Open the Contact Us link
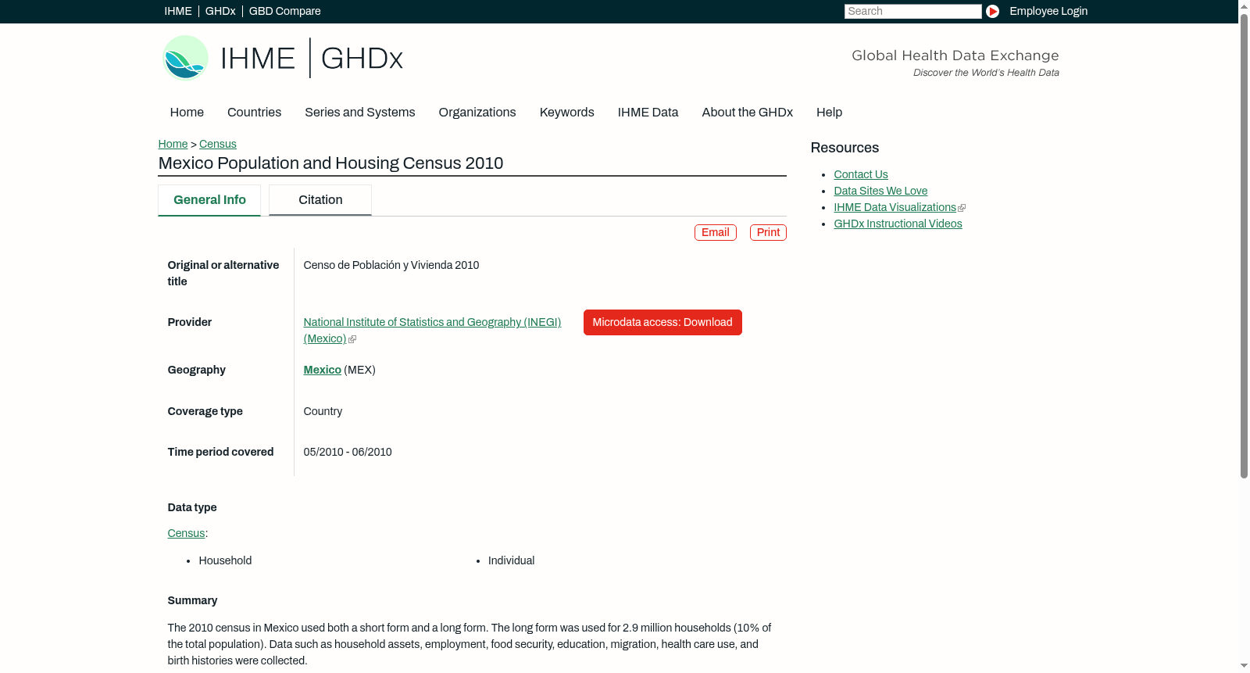 pyautogui.click(x=861, y=174)
